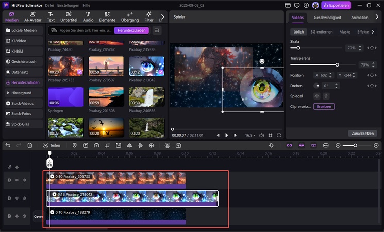Expand more media toolbar tabs arrow

pyautogui.click(x=162, y=17)
